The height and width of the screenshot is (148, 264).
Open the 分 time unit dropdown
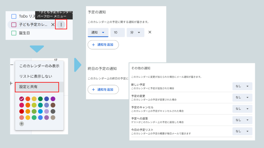(x=135, y=32)
